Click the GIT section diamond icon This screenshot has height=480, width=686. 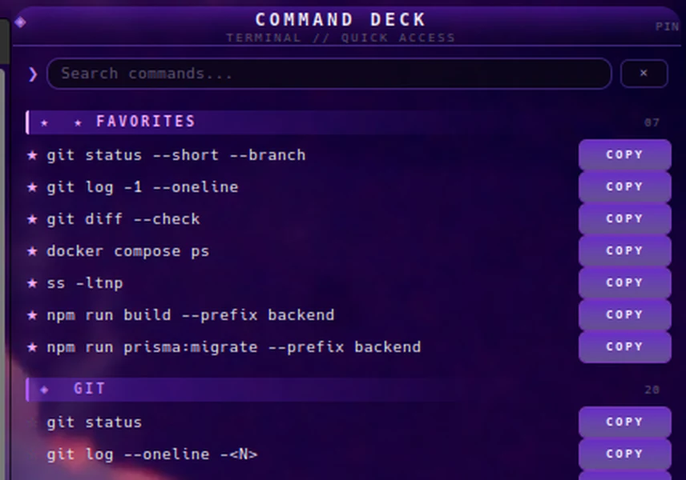44,390
